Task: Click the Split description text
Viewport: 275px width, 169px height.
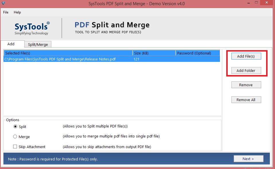Action: (95, 126)
